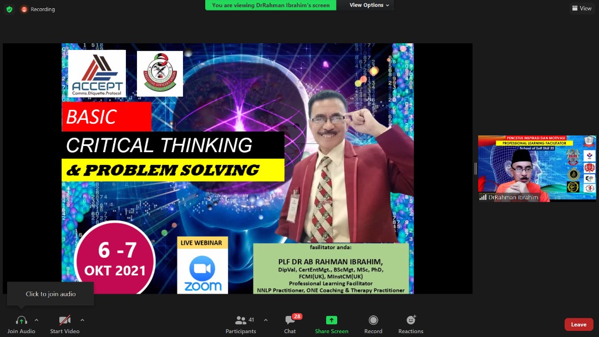Select DrRahman Ibrahim's video thumbnail
The height and width of the screenshot is (337, 599).
(x=537, y=168)
